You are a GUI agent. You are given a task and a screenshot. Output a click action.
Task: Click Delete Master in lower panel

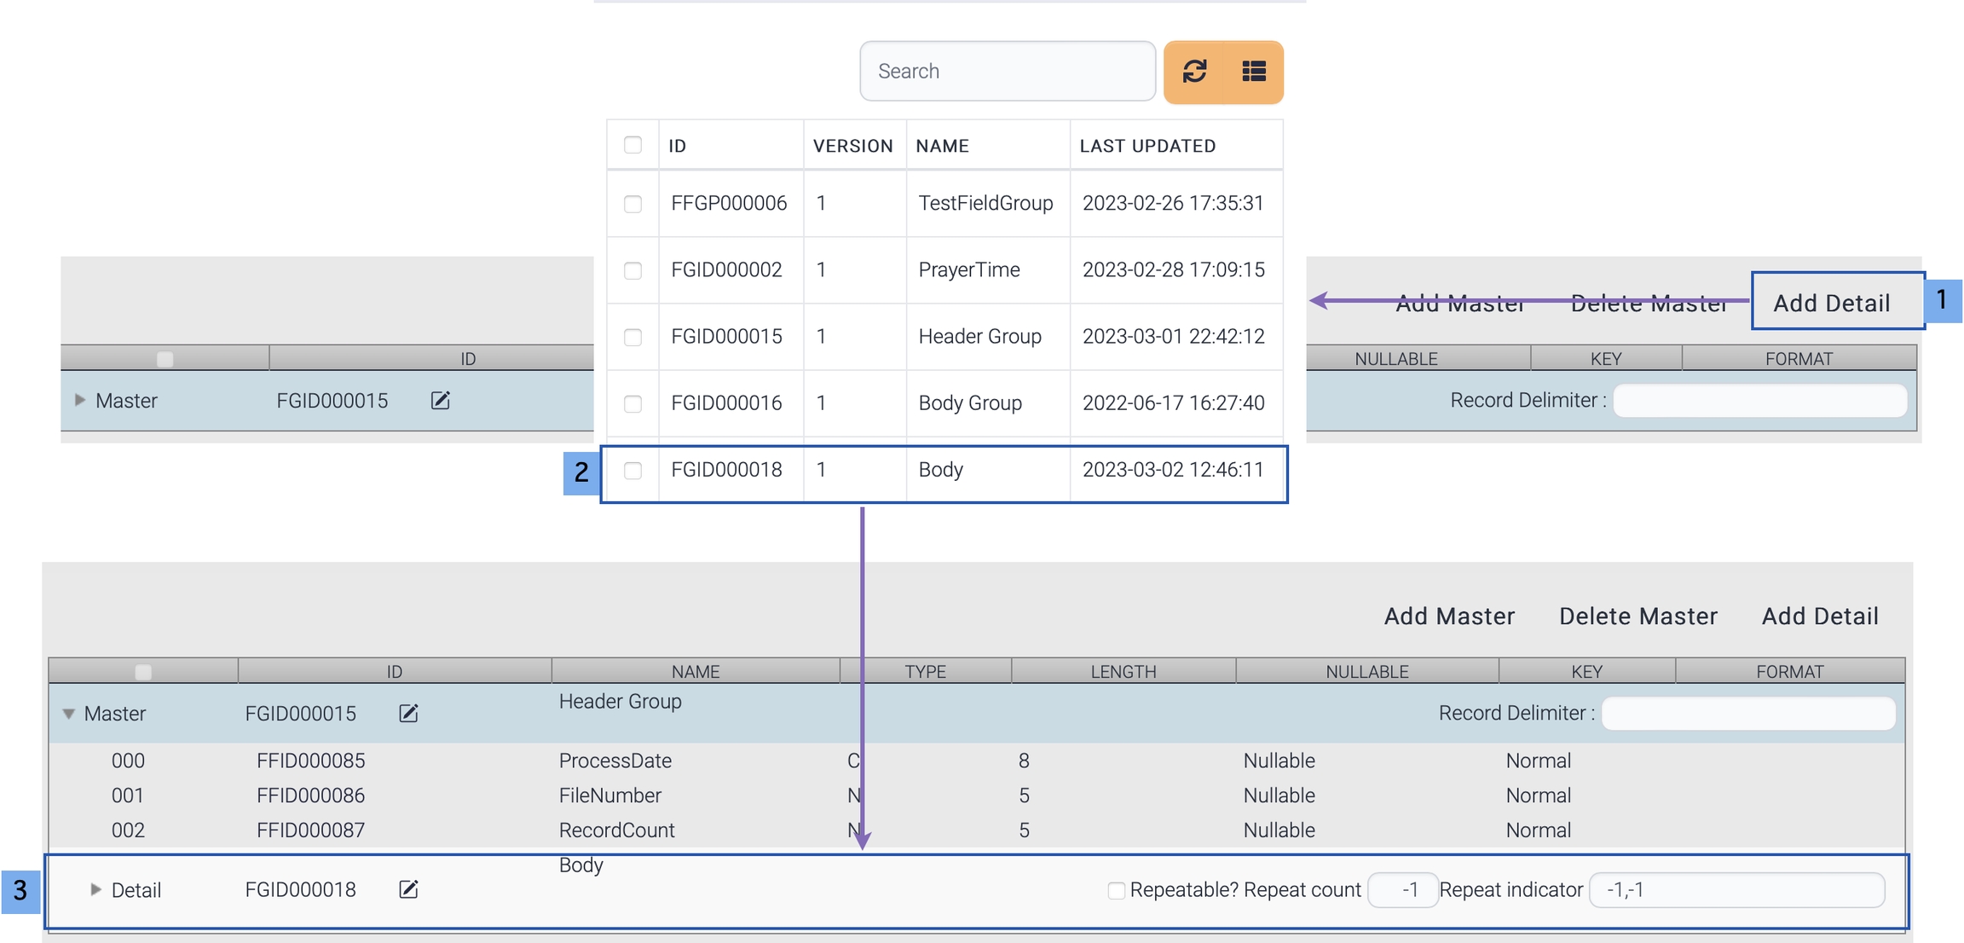click(1638, 616)
